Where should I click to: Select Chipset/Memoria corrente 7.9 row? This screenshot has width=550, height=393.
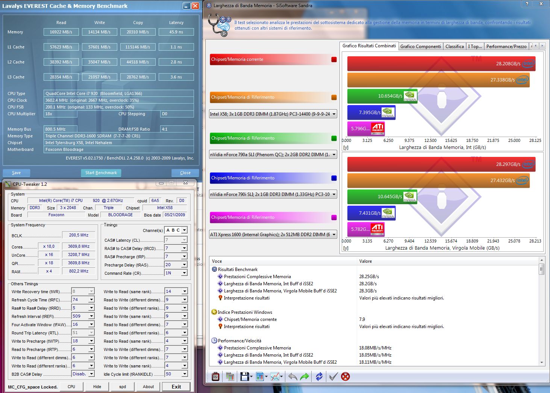[376, 319]
